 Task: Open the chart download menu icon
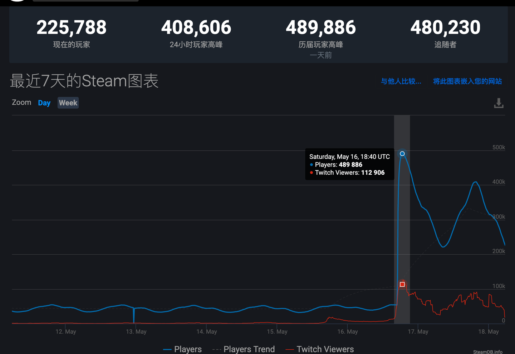point(499,103)
